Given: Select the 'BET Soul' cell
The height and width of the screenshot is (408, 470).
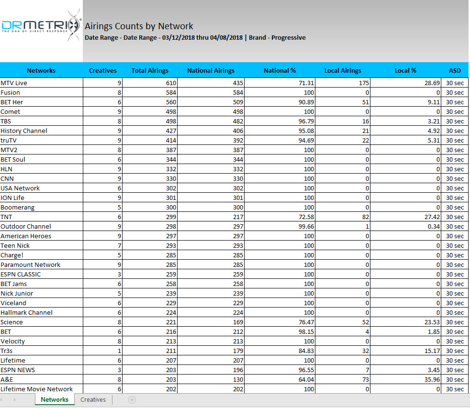Looking at the screenshot, I should coord(41,160).
